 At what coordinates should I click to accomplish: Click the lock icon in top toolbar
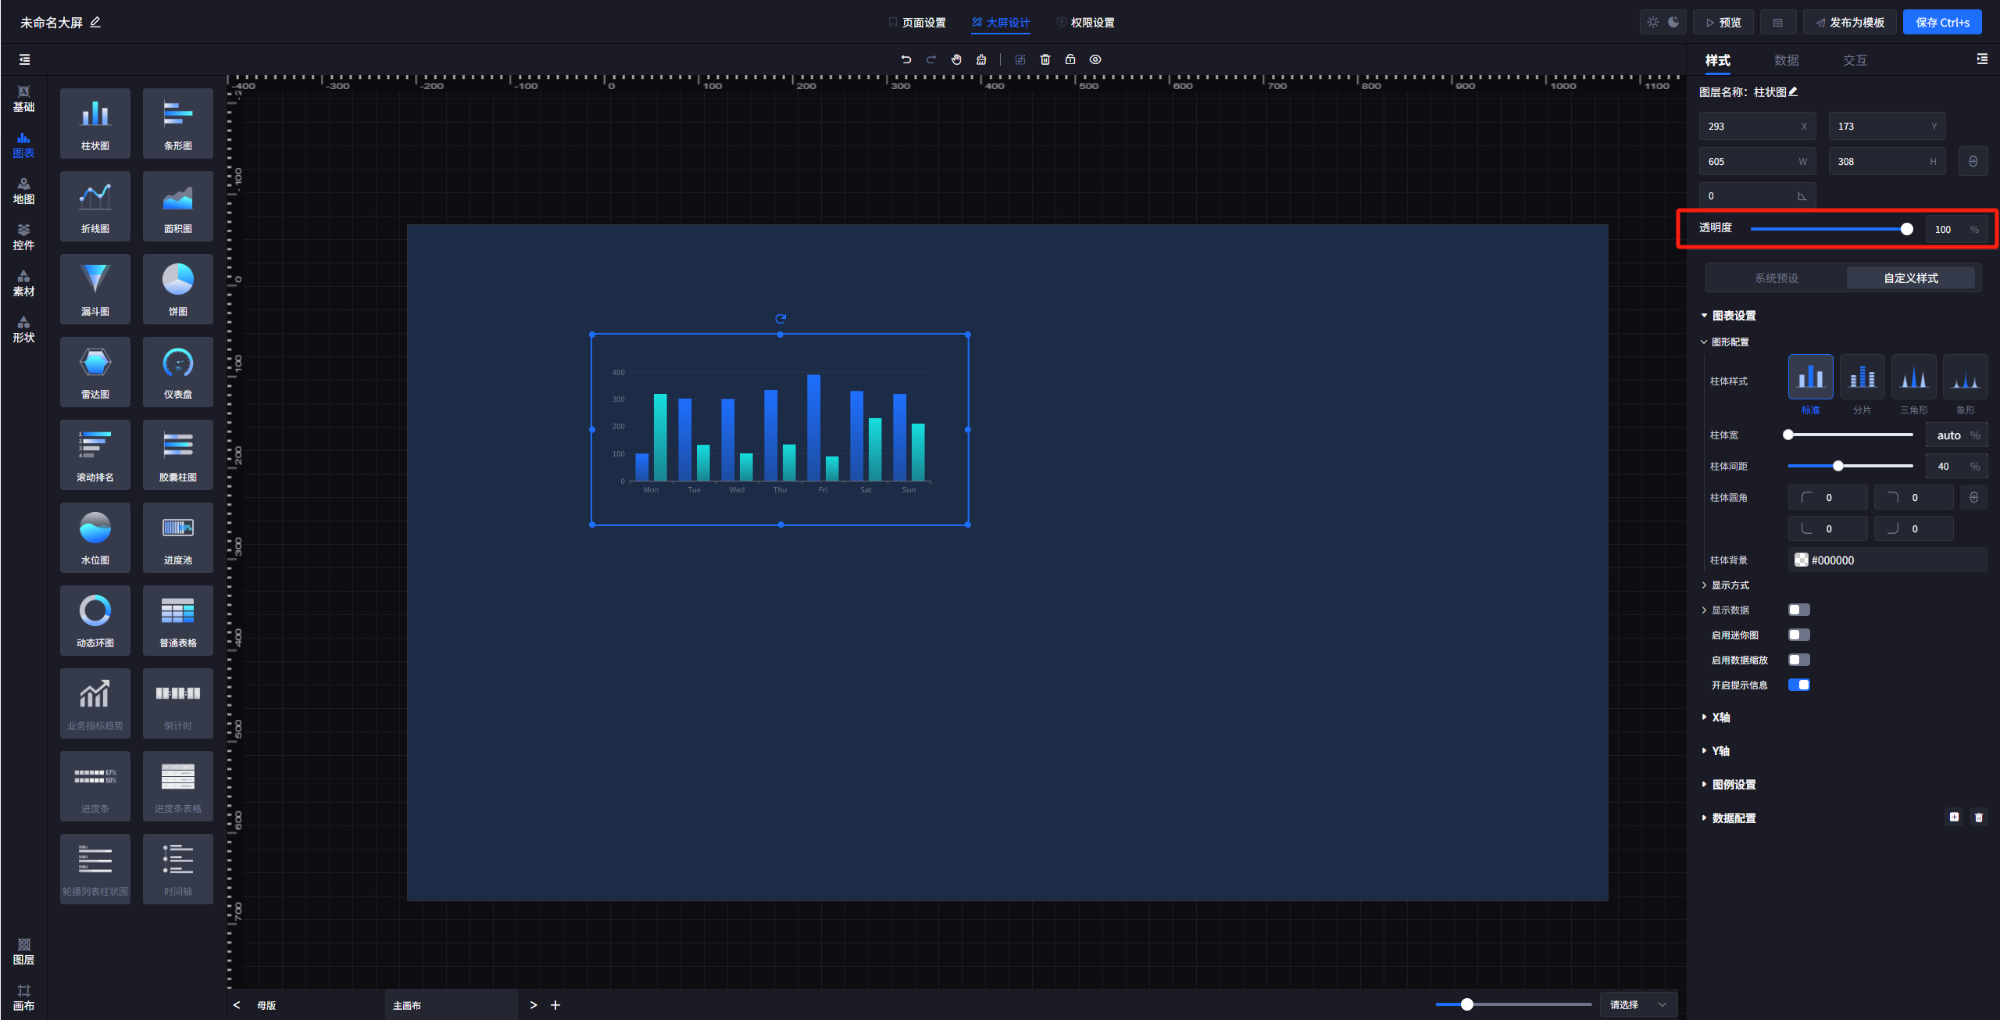click(x=1070, y=59)
